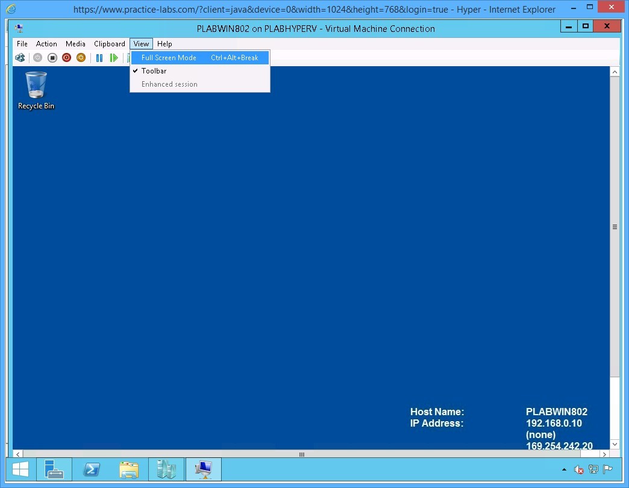Open the Media menu

pyautogui.click(x=75, y=43)
